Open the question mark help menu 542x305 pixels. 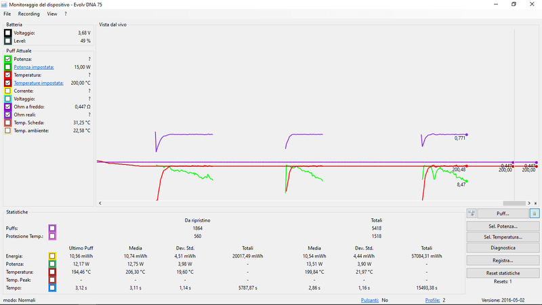(x=66, y=14)
